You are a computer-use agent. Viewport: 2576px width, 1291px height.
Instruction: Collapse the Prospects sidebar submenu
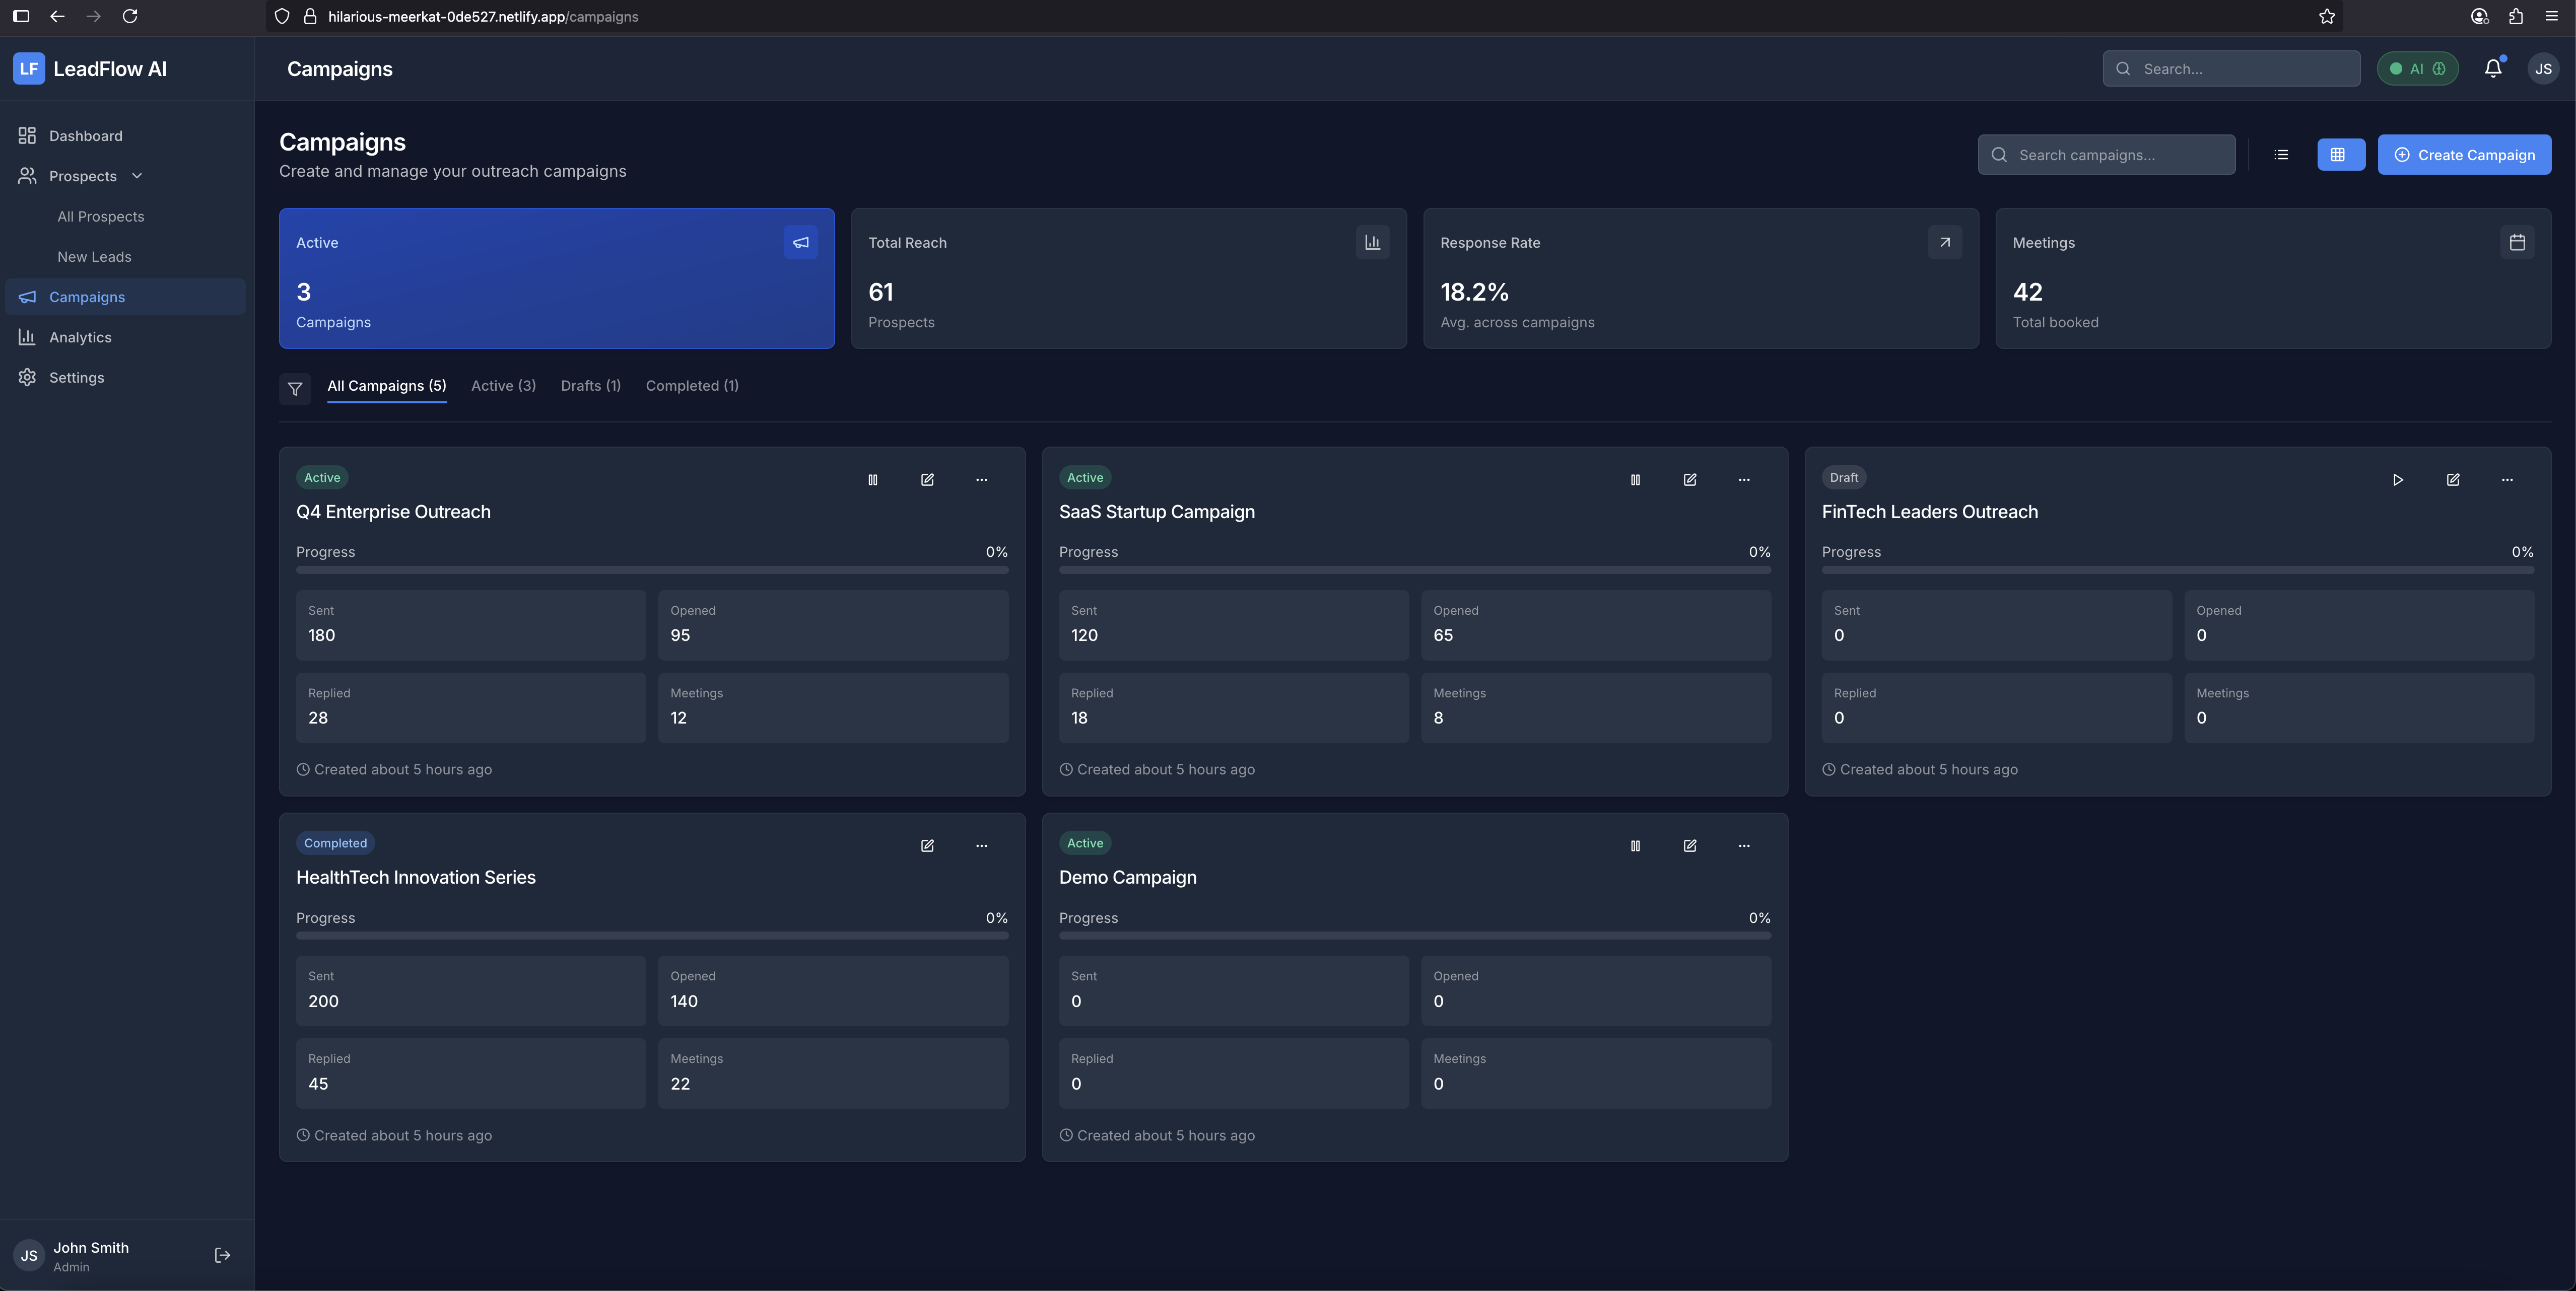(137, 176)
